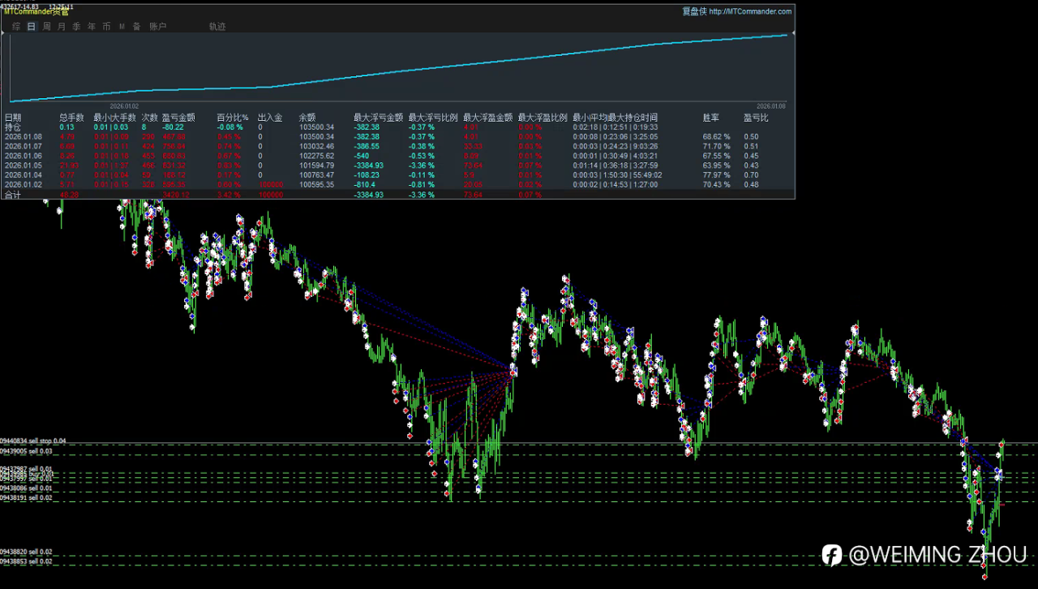Click the 日期 column header
The image size is (1038, 589).
[x=13, y=118]
